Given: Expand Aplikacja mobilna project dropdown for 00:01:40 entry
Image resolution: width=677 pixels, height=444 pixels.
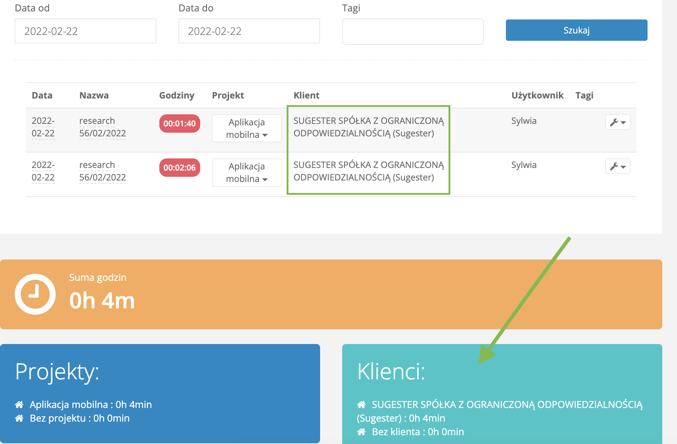Looking at the screenshot, I should pyautogui.click(x=247, y=128).
